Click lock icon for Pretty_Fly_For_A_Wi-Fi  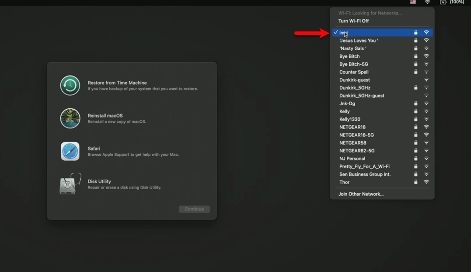coord(416,166)
